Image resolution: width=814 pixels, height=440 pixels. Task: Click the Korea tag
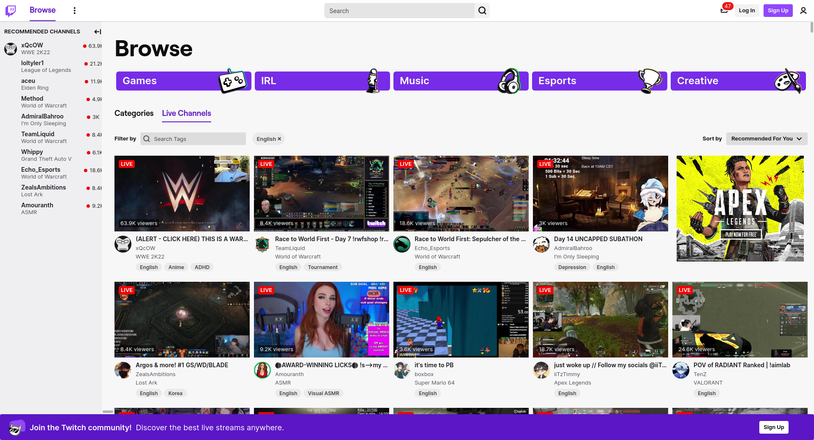tap(175, 393)
